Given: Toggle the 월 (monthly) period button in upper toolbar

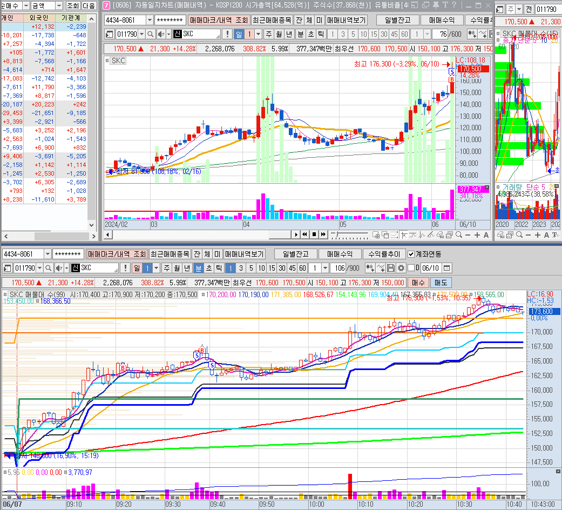Looking at the screenshot, I should point(279,34).
